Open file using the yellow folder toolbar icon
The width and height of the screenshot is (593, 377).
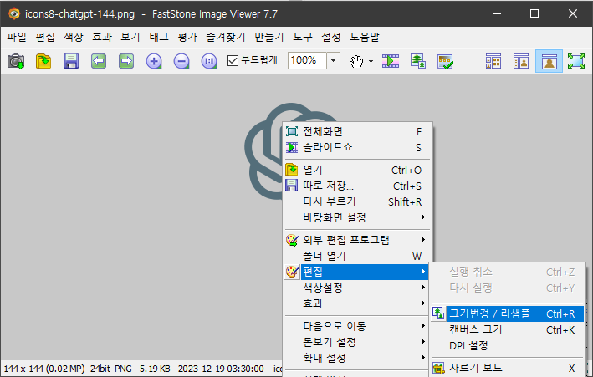43,61
